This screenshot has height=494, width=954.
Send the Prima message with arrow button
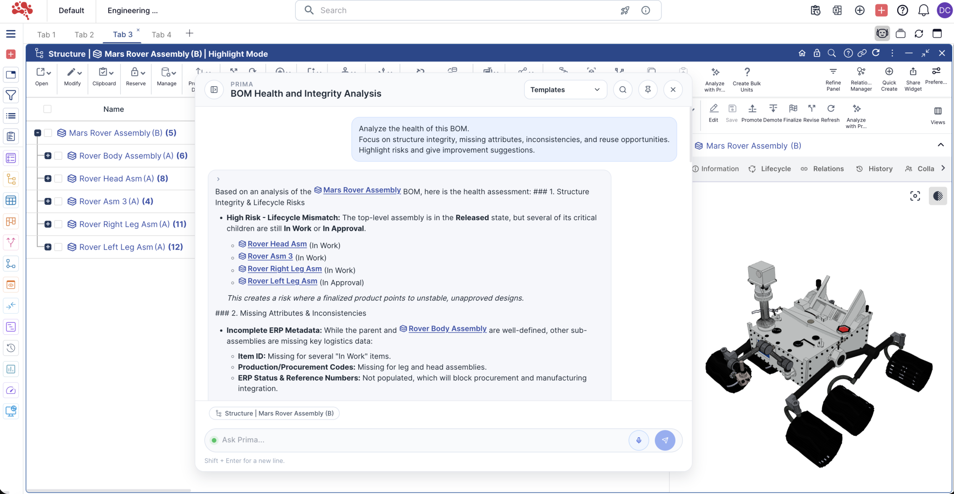click(665, 440)
